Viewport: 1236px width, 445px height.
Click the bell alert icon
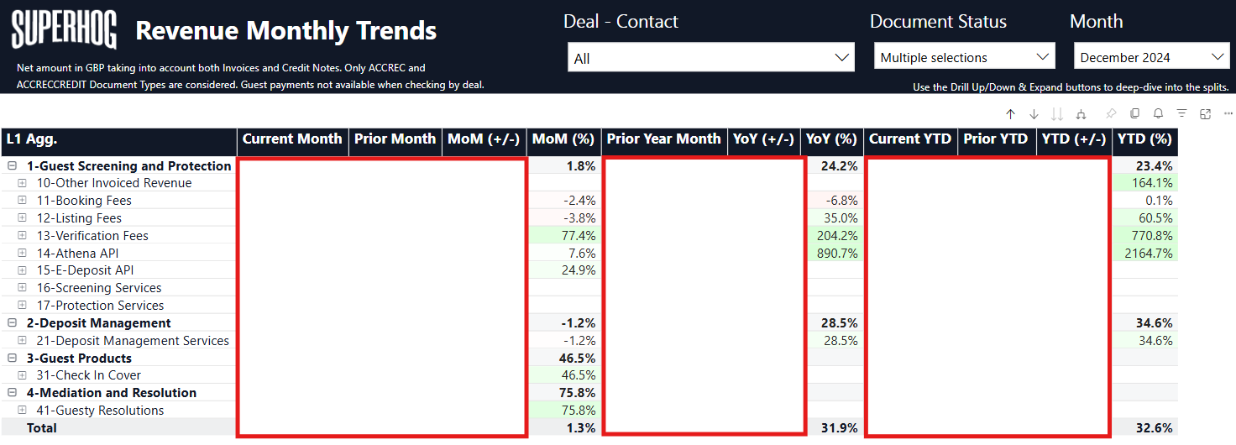point(1158,114)
